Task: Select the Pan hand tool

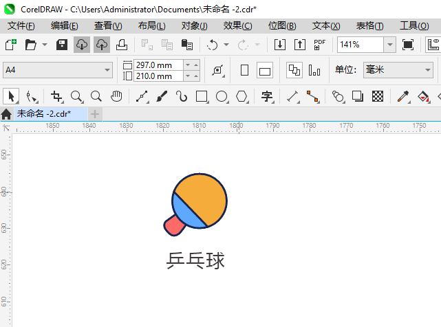Action: pyautogui.click(x=116, y=96)
